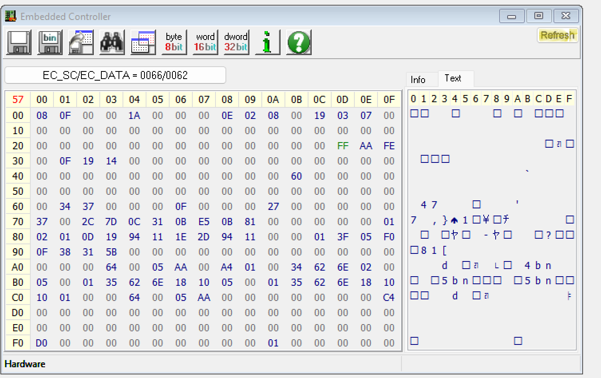Click text column header F in Text panel
Screen dimensions: 601x378
(569, 99)
